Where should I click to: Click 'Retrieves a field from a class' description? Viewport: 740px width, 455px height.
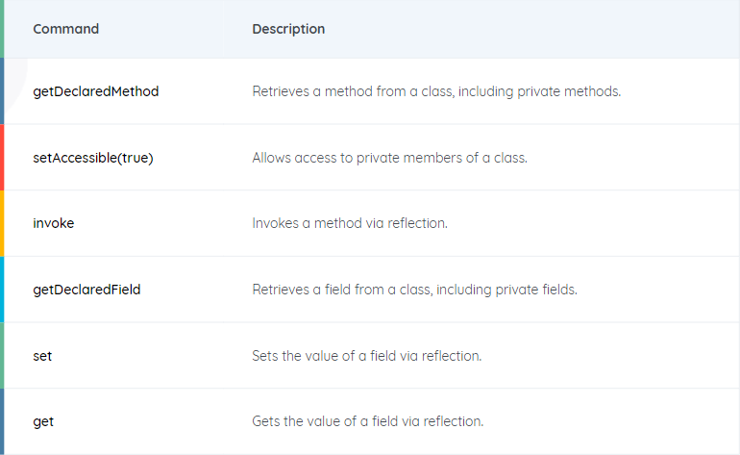415,290
